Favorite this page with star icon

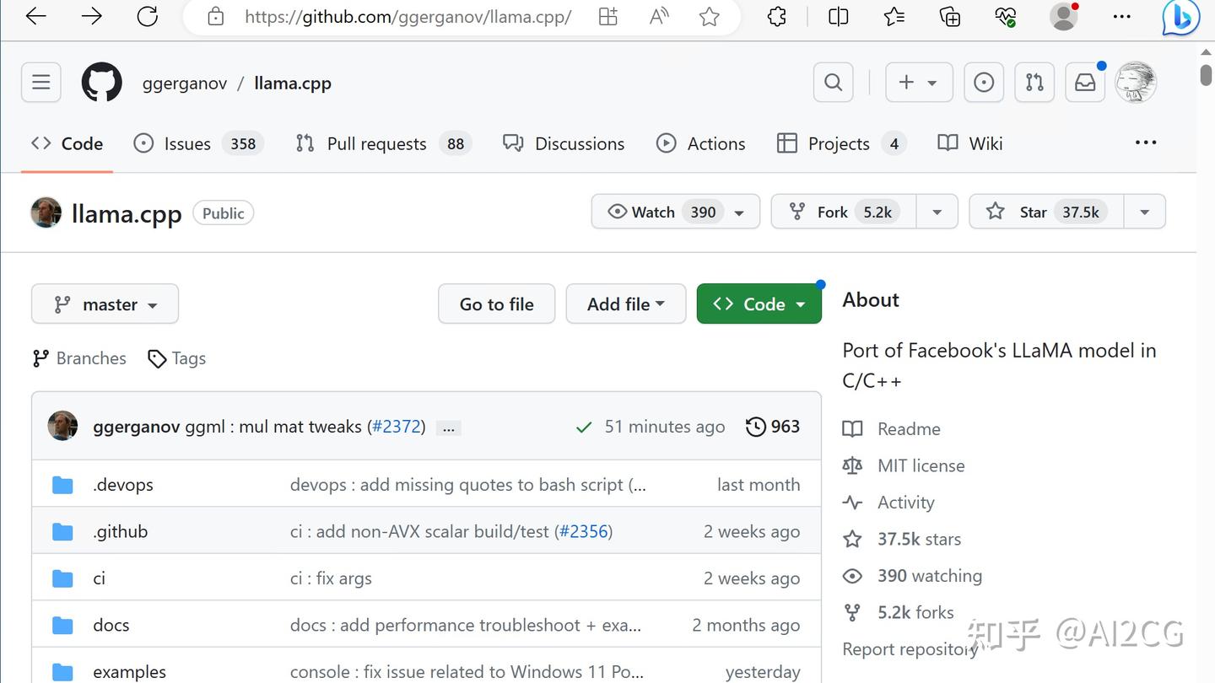pyautogui.click(x=709, y=17)
